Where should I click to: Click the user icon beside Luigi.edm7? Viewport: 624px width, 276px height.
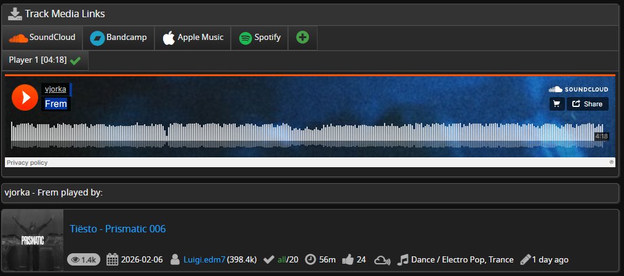(175, 259)
